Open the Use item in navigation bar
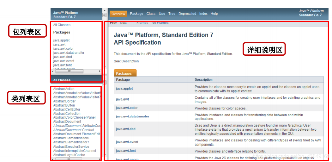 pos(162,14)
